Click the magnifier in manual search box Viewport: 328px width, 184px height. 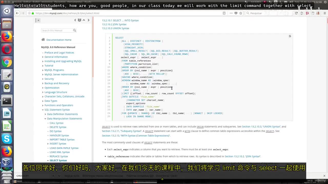click(x=75, y=30)
